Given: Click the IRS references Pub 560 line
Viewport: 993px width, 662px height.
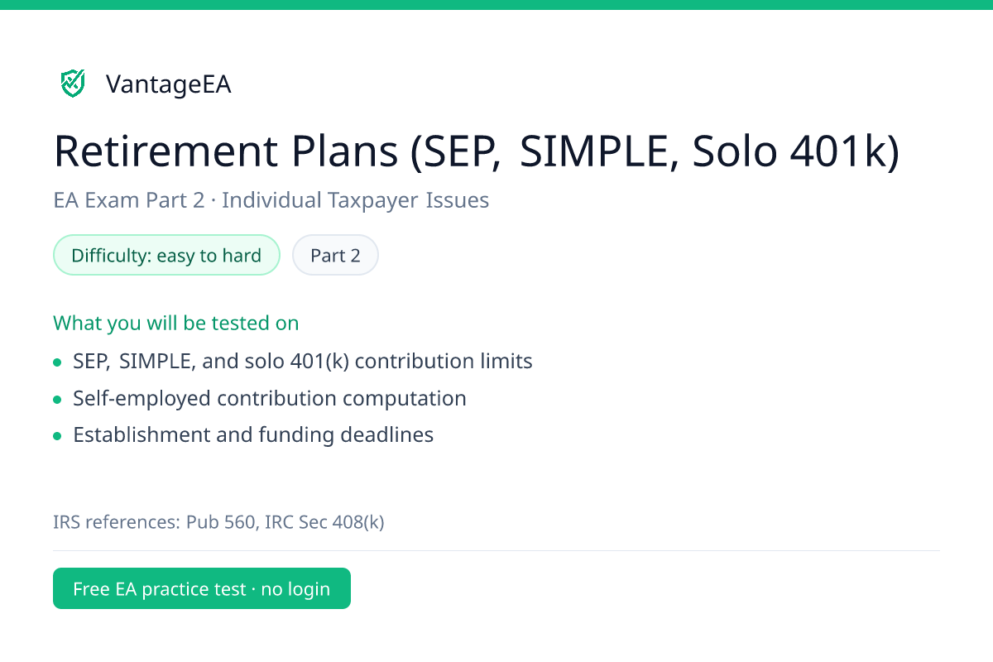Looking at the screenshot, I should pos(218,522).
